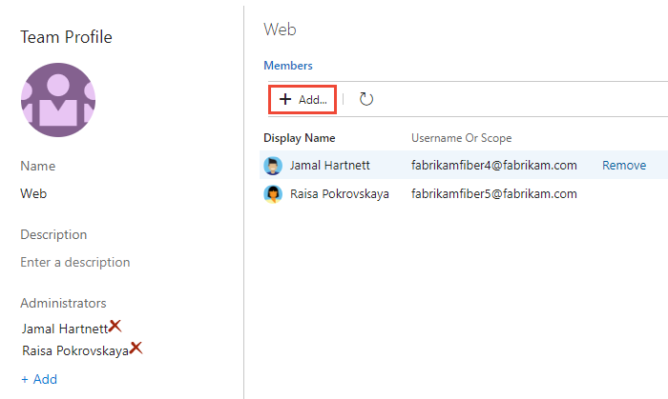Click Remove link for Jamal Hartnett

(623, 166)
